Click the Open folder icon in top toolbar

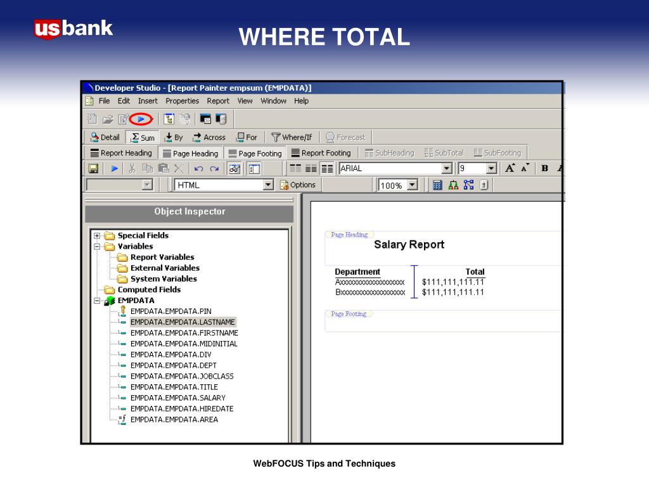[108, 120]
